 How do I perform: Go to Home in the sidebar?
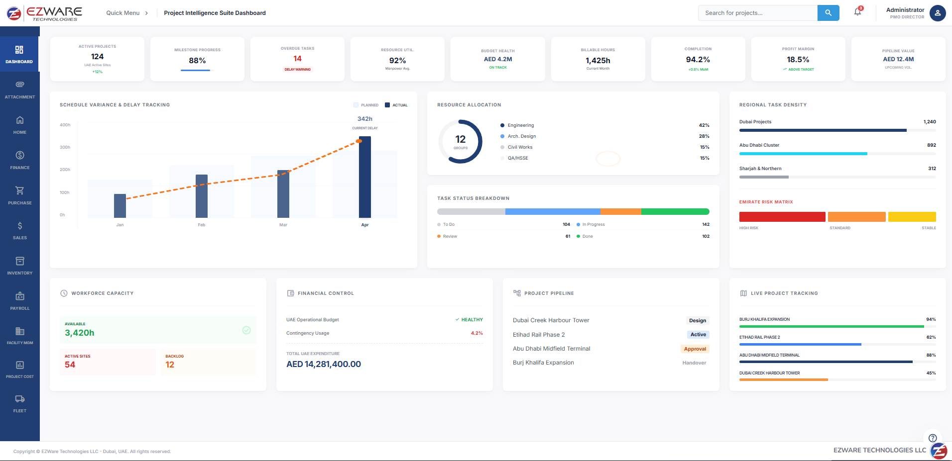click(20, 125)
